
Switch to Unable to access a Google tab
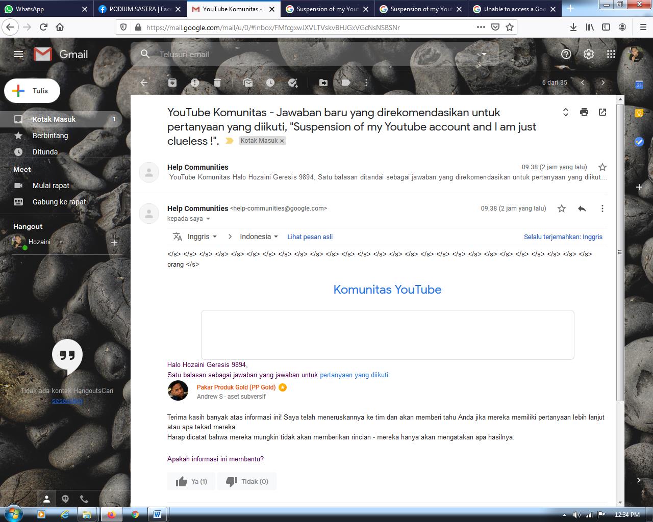coord(515,9)
